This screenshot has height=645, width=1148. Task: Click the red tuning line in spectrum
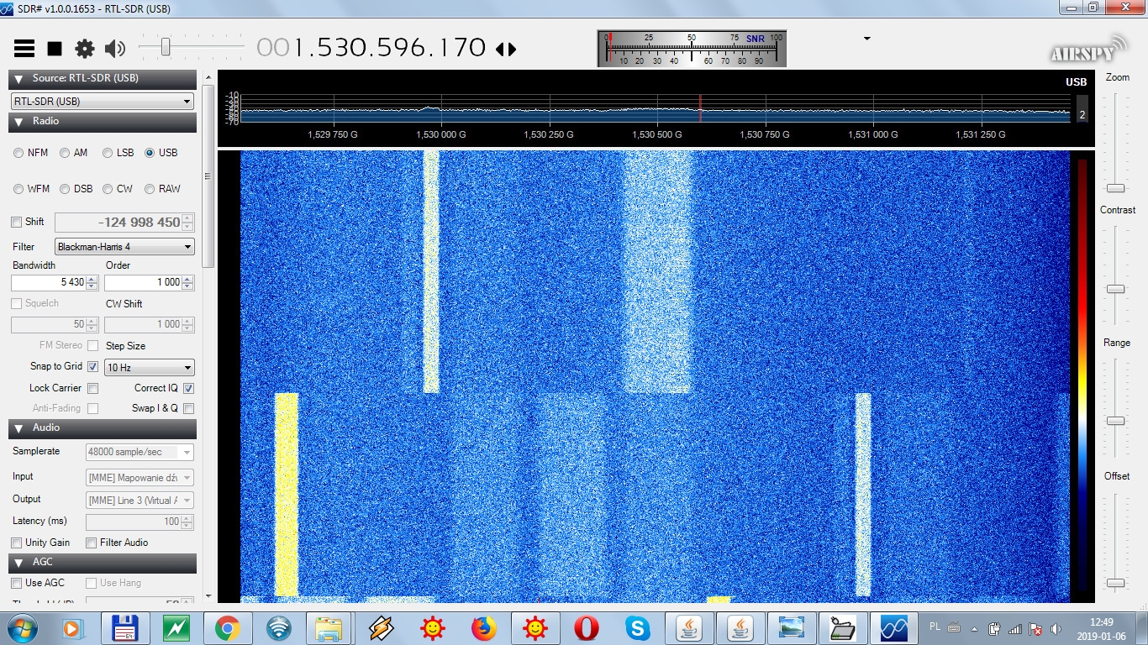(700, 108)
